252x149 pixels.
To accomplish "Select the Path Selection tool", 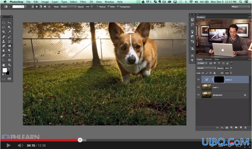I will pyautogui.click(x=4, y=60).
